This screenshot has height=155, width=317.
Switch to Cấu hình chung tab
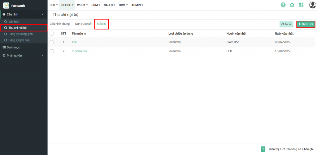click(59, 24)
